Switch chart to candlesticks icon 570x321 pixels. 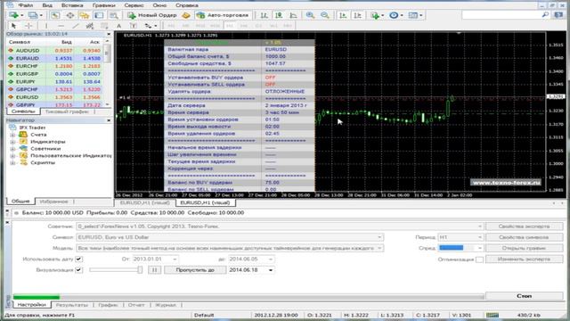279,15
